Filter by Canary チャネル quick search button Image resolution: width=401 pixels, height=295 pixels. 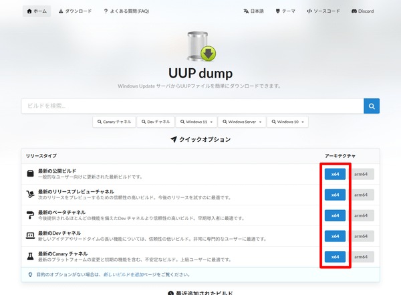point(114,122)
